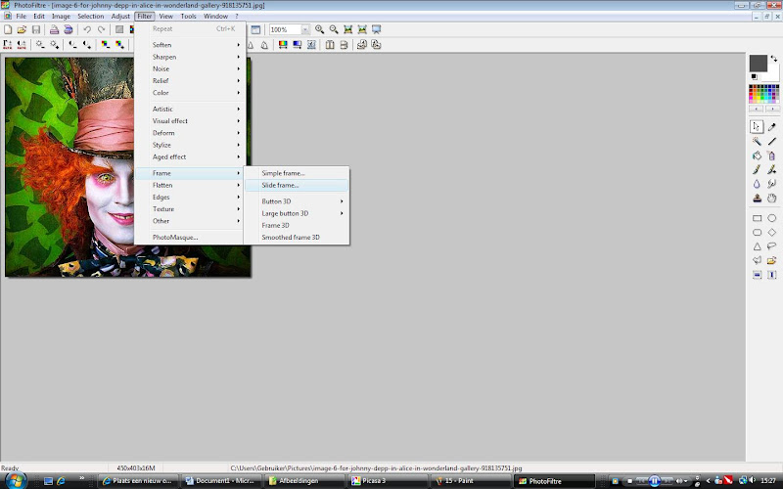The height and width of the screenshot is (489, 783).
Task: Show next palette colors arrow button
Action: [x=772, y=109]
